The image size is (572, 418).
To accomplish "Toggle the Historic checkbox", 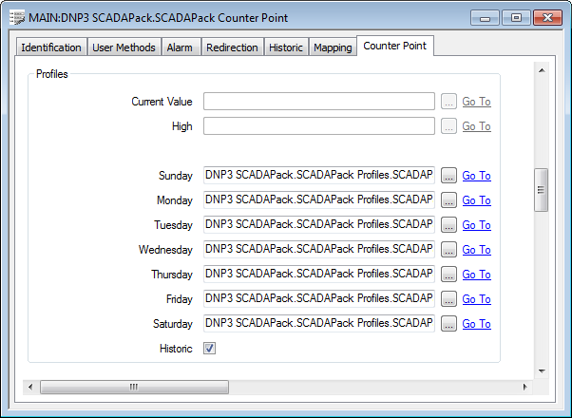I will point(209,349).
